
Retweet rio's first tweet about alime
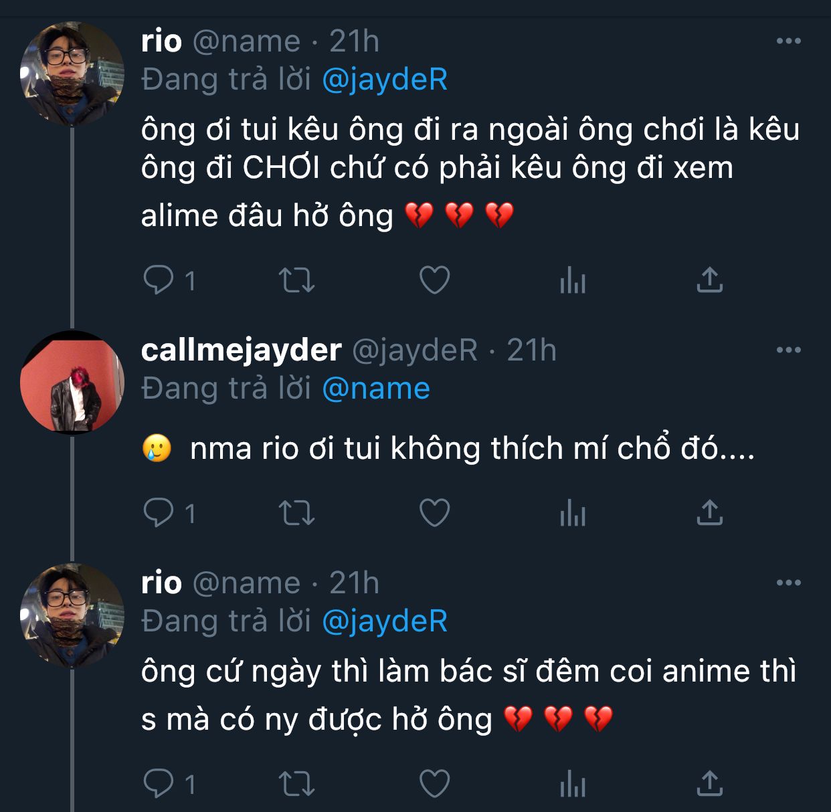pos(296,280)
